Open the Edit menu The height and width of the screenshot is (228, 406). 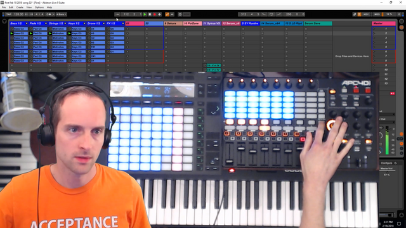[x=11, y=8]
